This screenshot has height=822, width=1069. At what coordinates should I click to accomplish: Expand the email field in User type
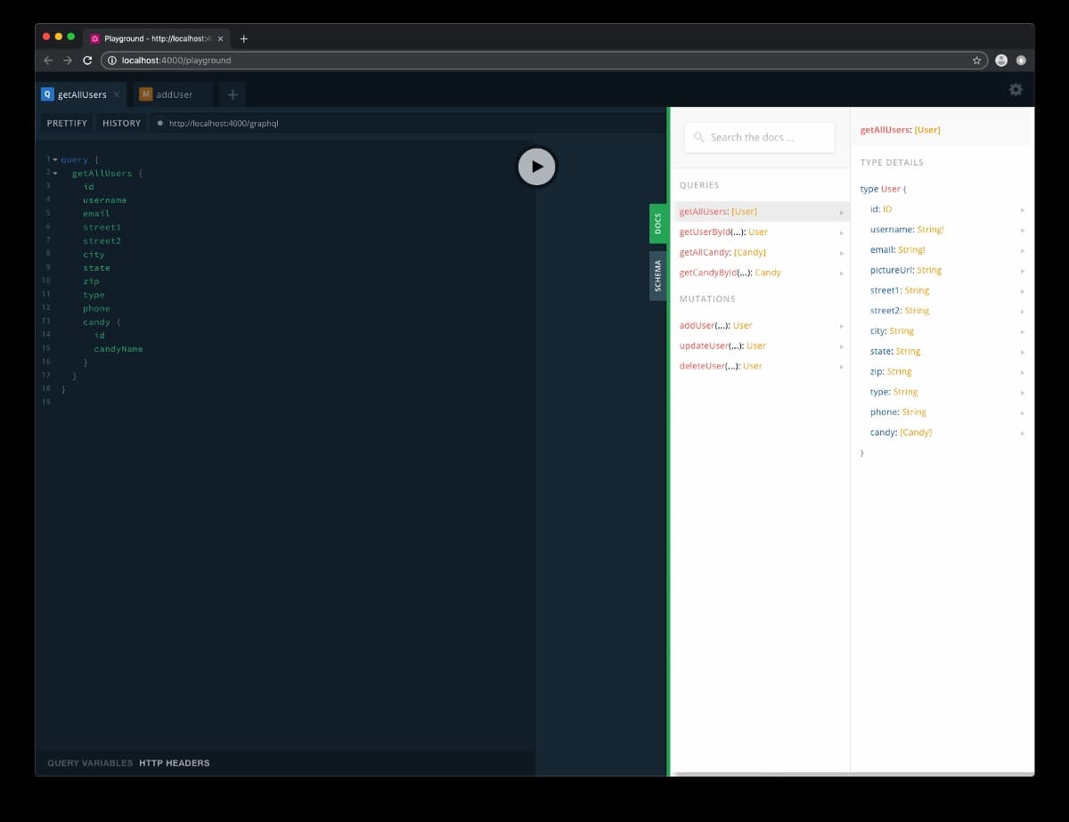point(1024,249)
